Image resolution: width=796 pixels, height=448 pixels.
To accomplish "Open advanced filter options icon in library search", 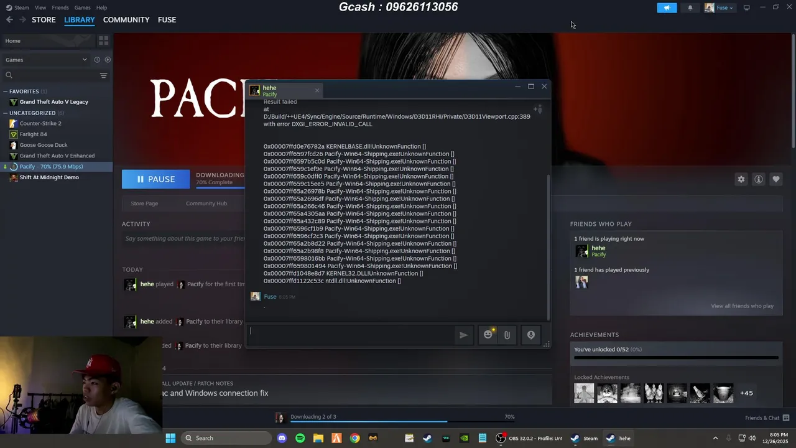I will 103,75.
